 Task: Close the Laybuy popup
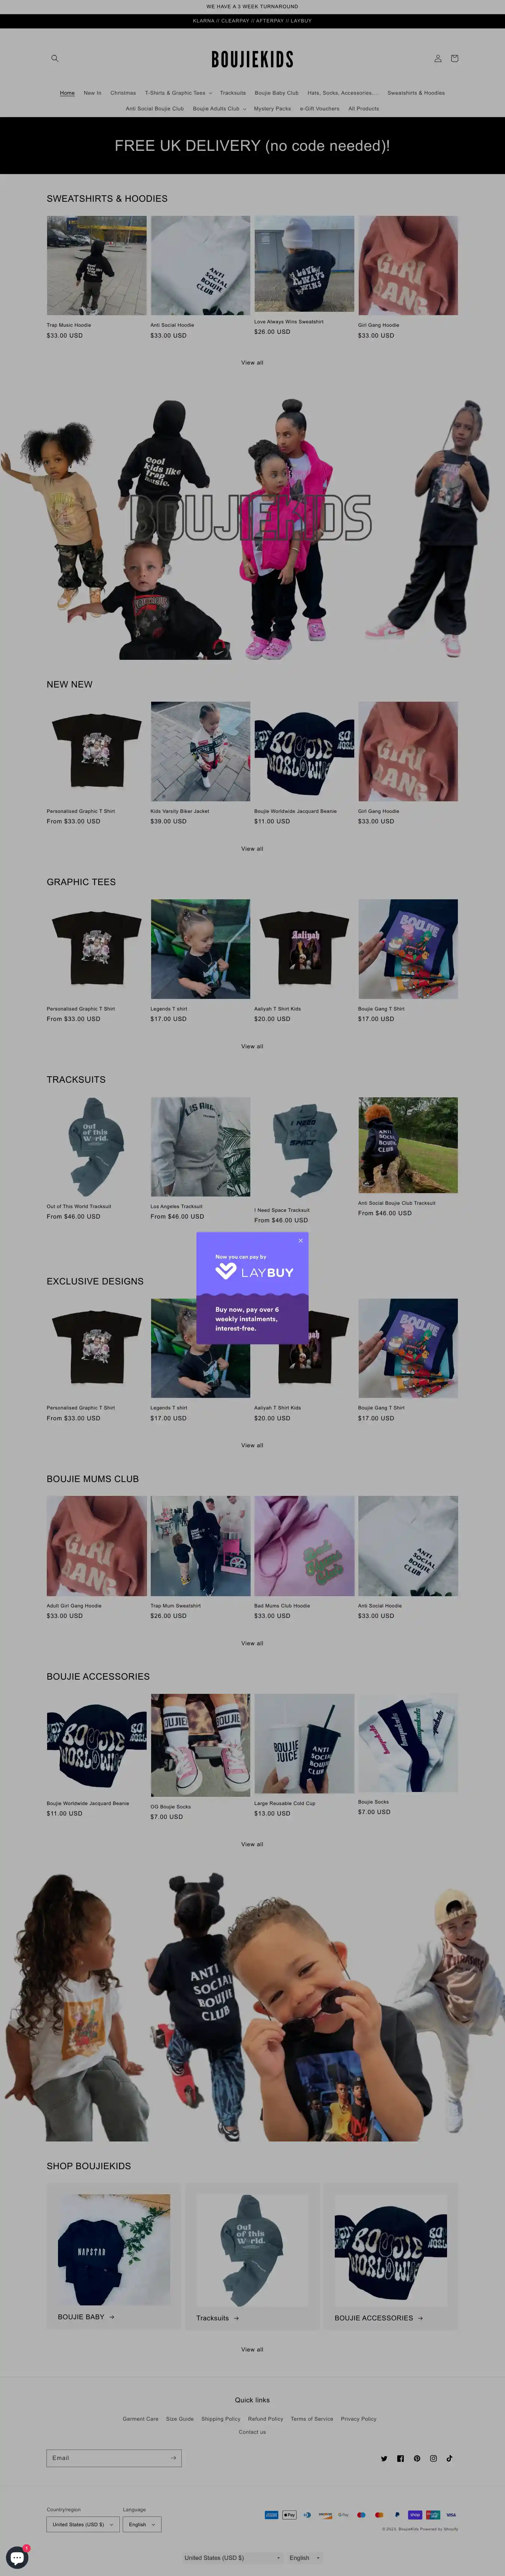[x=300, y=1240]
